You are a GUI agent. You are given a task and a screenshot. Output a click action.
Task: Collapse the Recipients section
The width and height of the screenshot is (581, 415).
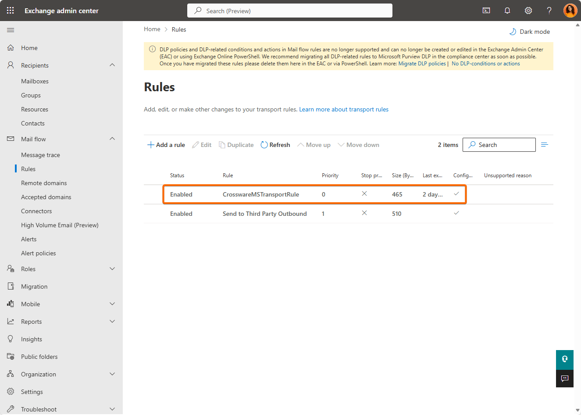click(x=112, y=65)
